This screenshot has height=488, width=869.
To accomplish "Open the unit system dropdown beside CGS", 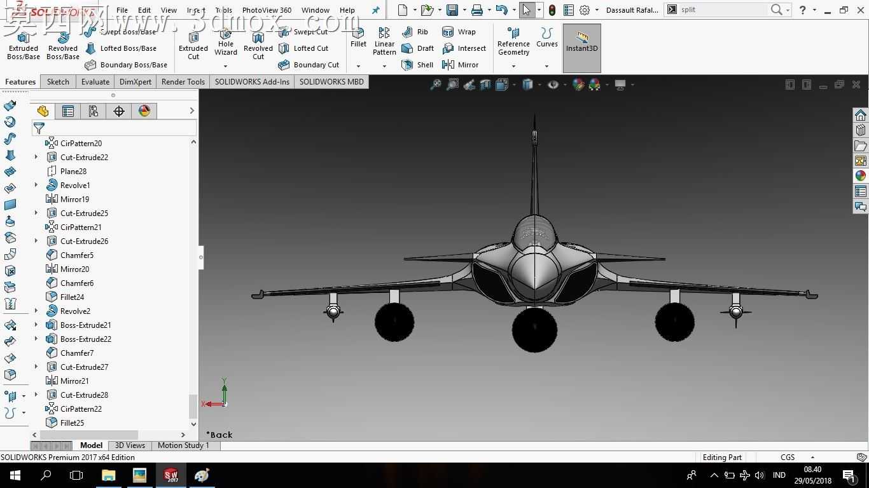I will [812, 457].
